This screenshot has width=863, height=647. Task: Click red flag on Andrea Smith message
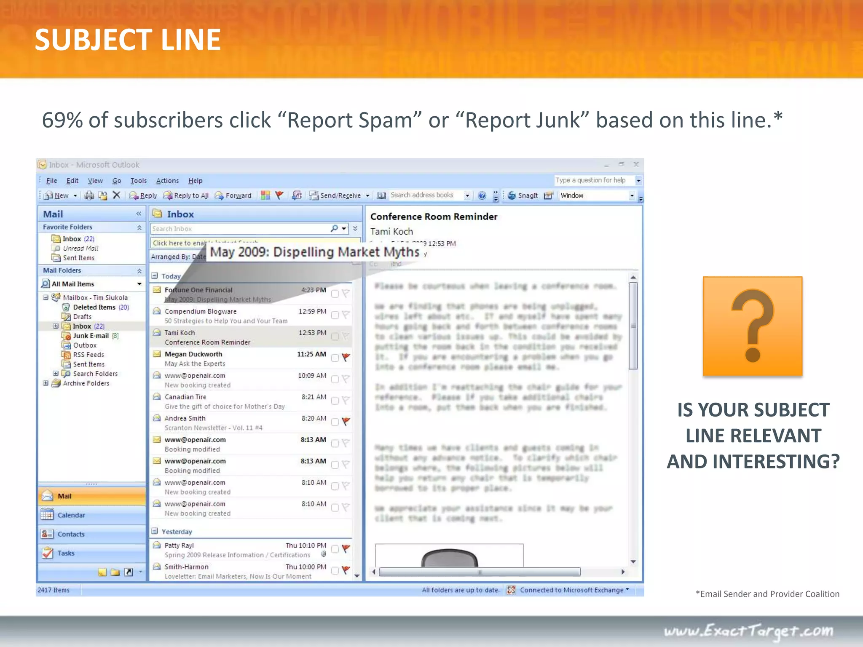tap(346, 421)
